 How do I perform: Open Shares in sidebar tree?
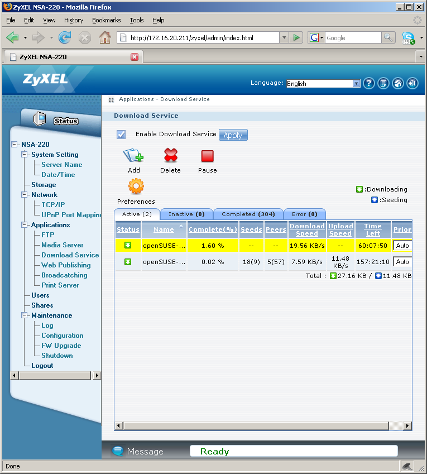point(42,305)
